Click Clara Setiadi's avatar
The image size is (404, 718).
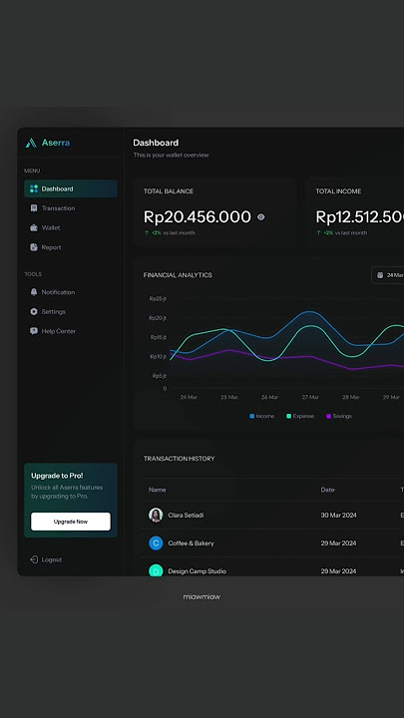click(x=156, y=516)
